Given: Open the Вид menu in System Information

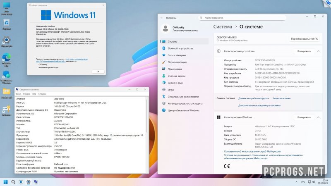Looking at the screenshot, I should pos(34,94).
